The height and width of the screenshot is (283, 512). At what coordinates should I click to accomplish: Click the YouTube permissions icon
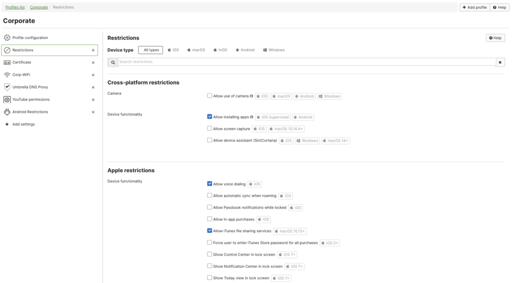7,100
